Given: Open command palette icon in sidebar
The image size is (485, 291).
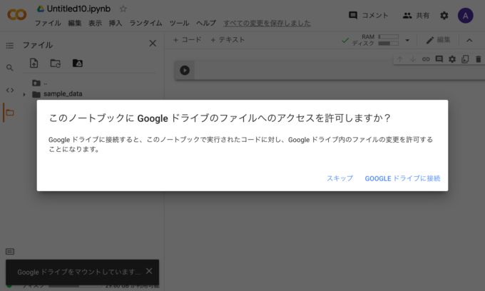Looking at the screenshot, I should (10, 252).
